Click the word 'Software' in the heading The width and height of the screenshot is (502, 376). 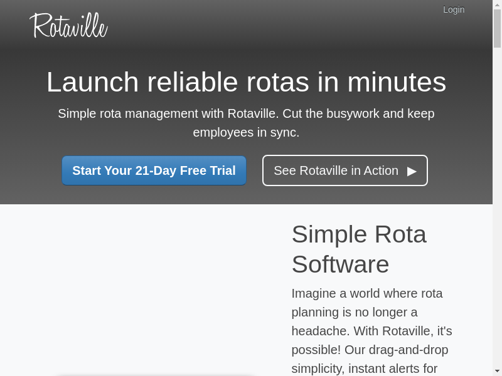click(x=340, y=264)
